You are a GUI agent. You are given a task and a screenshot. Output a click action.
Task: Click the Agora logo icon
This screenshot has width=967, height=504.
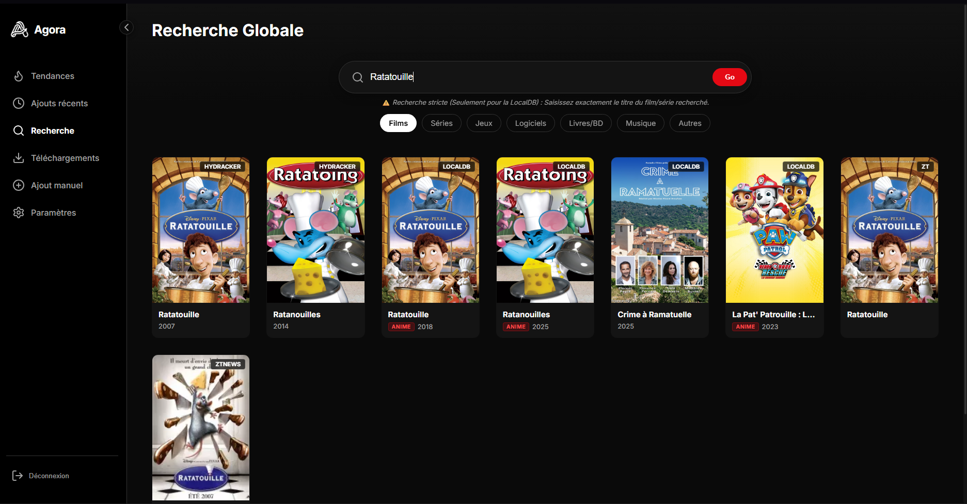point(20,29)
